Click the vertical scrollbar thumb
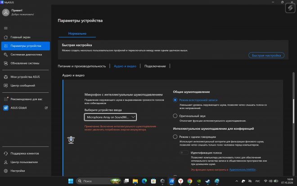This screenshot has width=297, height=186. pos(293,111)
